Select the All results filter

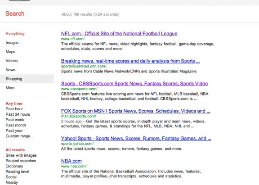point(15,150)
